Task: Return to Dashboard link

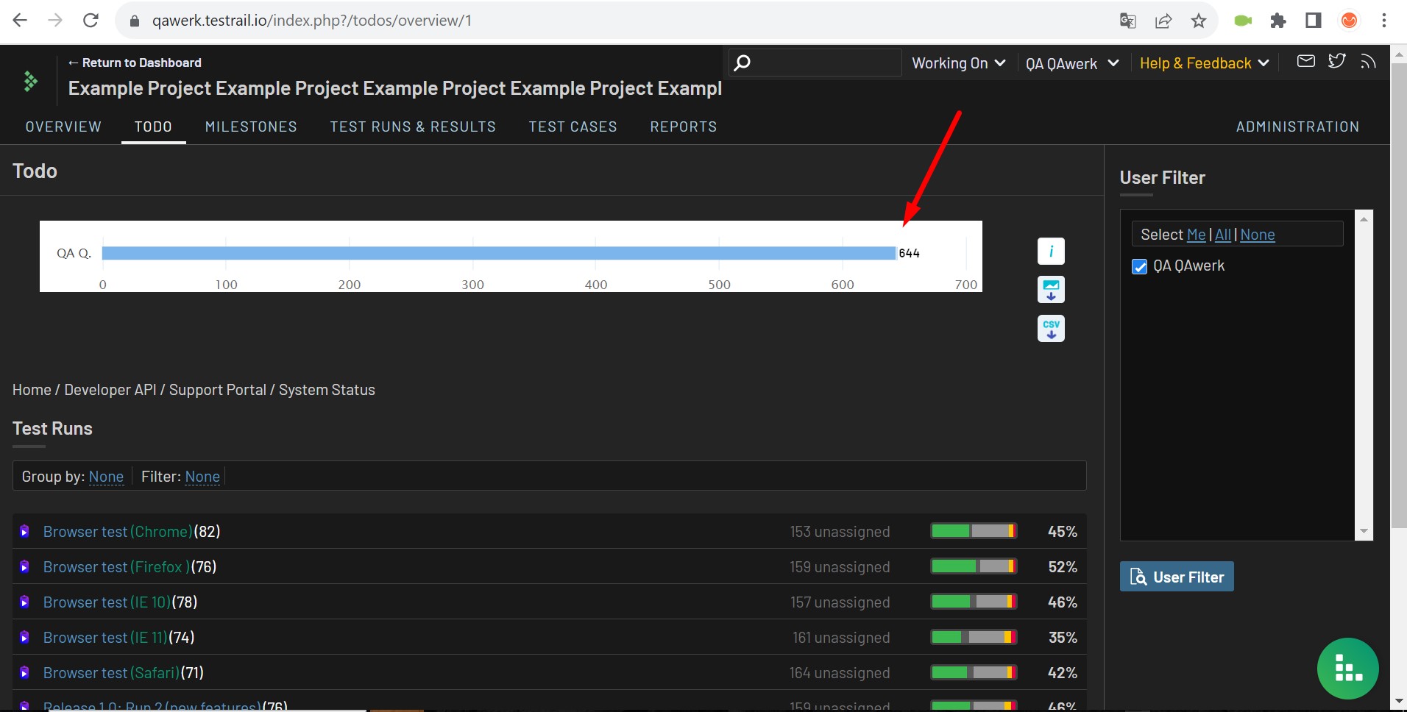Action: click(x=135, y=63)
